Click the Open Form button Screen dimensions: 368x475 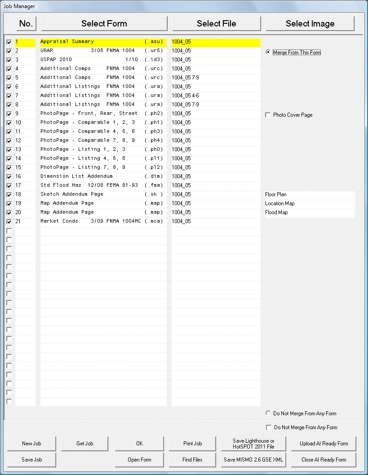click(139, 460)
